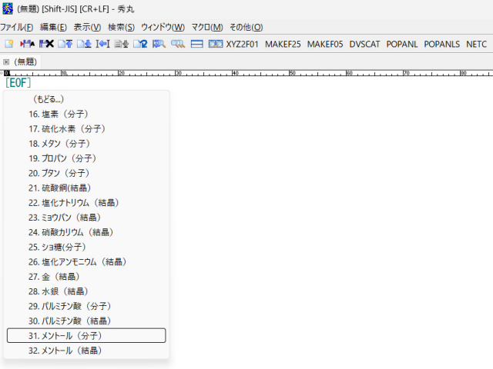This screenshot has height=369, width=493.
Task: Open the その他(O) menu
Action: pos(246,27)
